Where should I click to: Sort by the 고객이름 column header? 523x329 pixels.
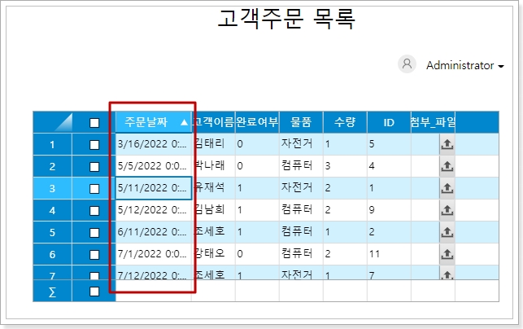[x=213, y=122]
